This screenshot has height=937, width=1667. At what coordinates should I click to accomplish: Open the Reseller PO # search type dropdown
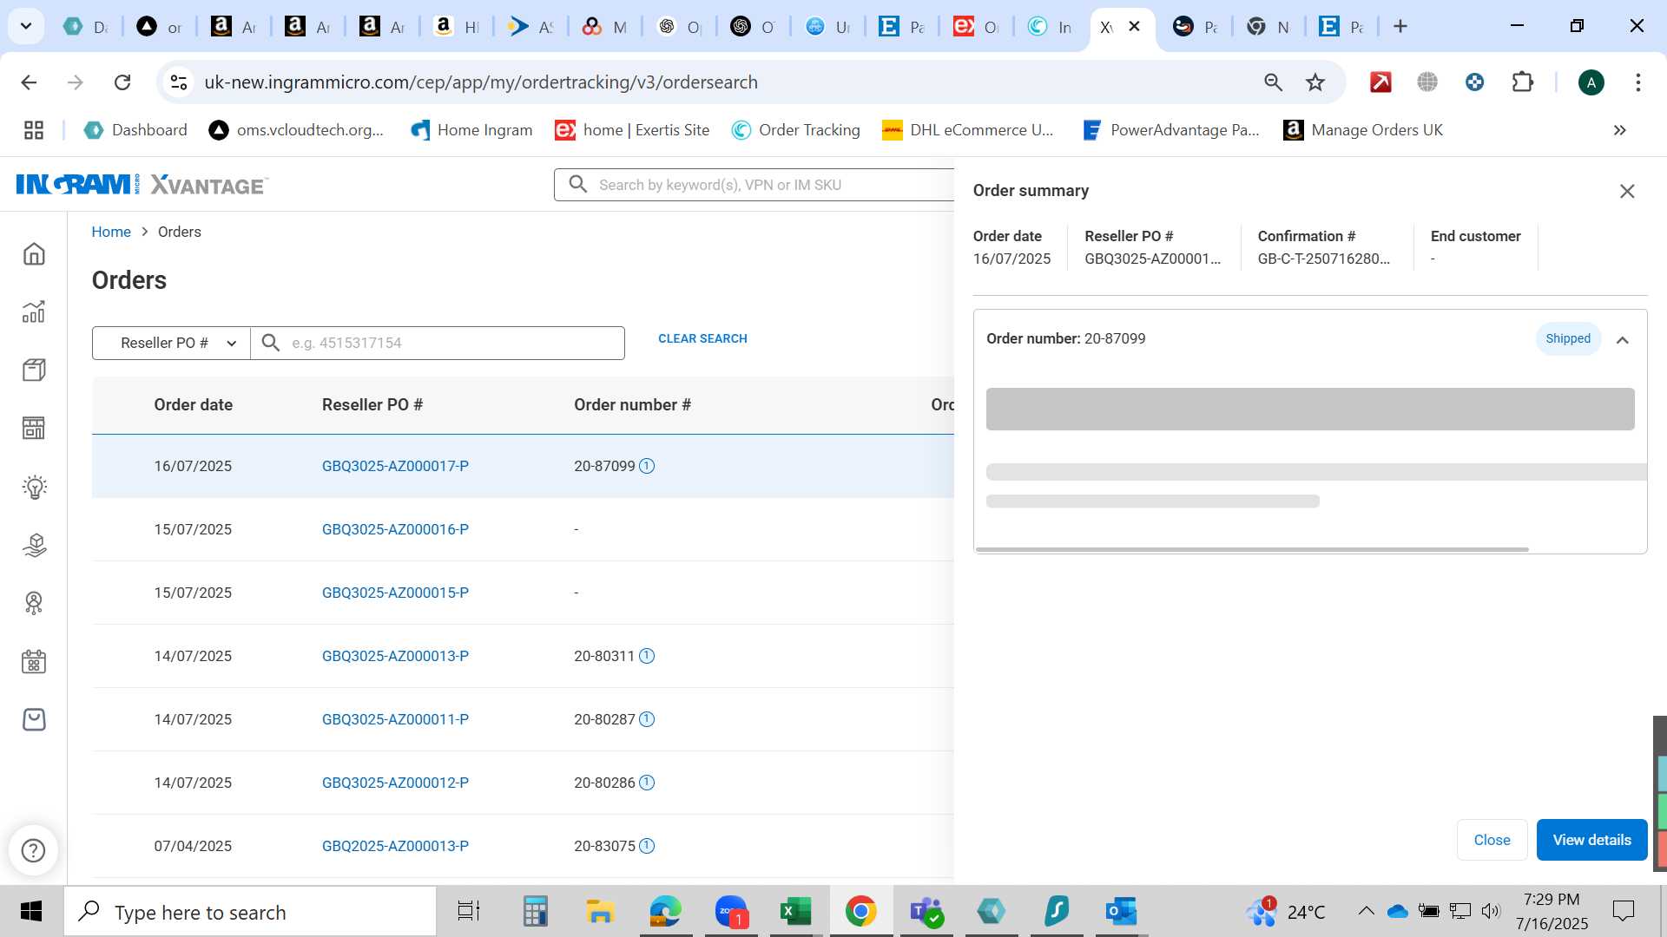(x=171, y=343)
